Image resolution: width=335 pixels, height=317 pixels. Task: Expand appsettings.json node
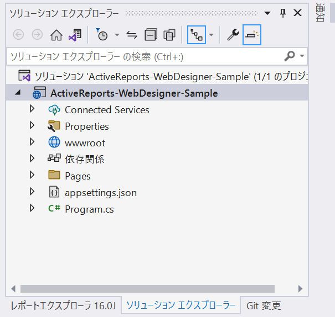coord(32,192)
